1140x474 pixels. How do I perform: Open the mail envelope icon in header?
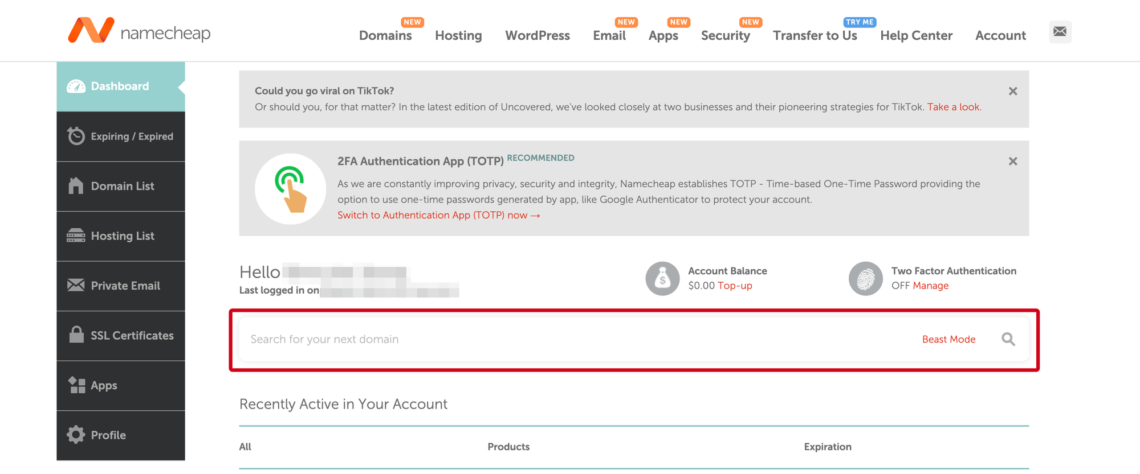(x=1060, y=32)
